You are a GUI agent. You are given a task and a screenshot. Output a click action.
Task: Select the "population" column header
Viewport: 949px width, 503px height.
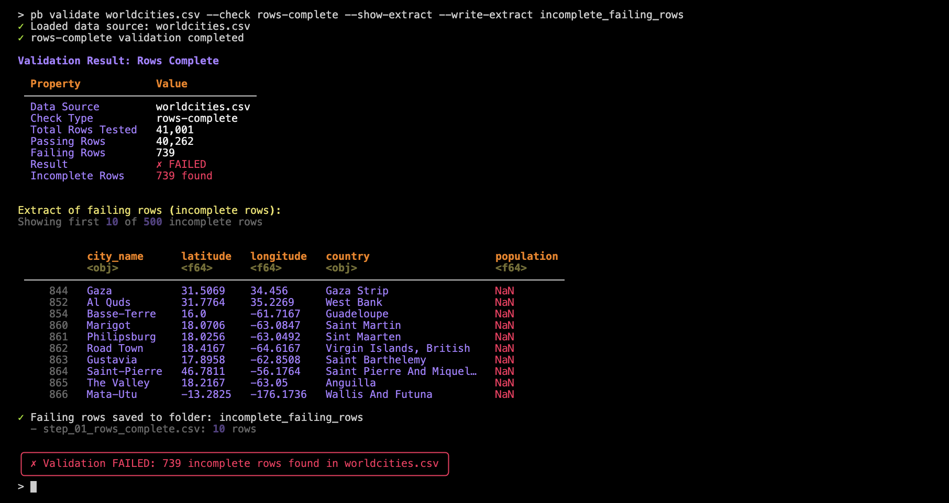526,256
